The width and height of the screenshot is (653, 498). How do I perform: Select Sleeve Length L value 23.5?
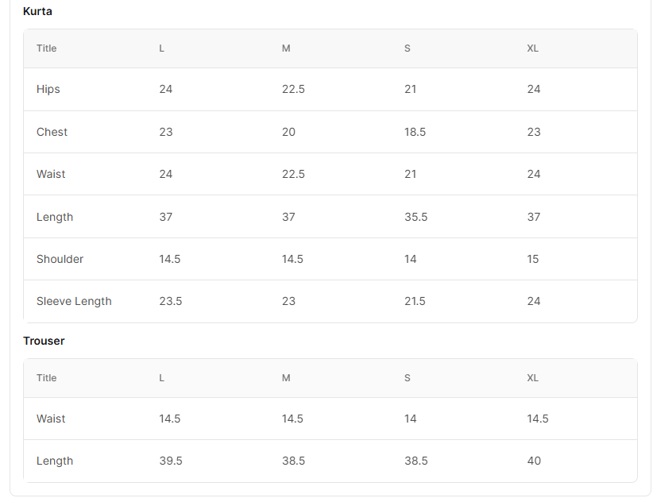(x=170, y=301)
